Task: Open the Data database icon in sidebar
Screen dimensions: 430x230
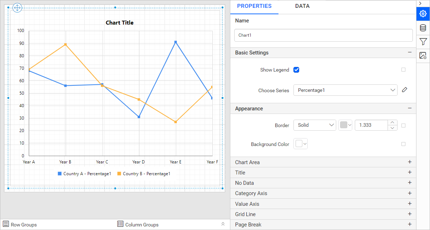Action: pyautogui.click(x=423, y=28)
